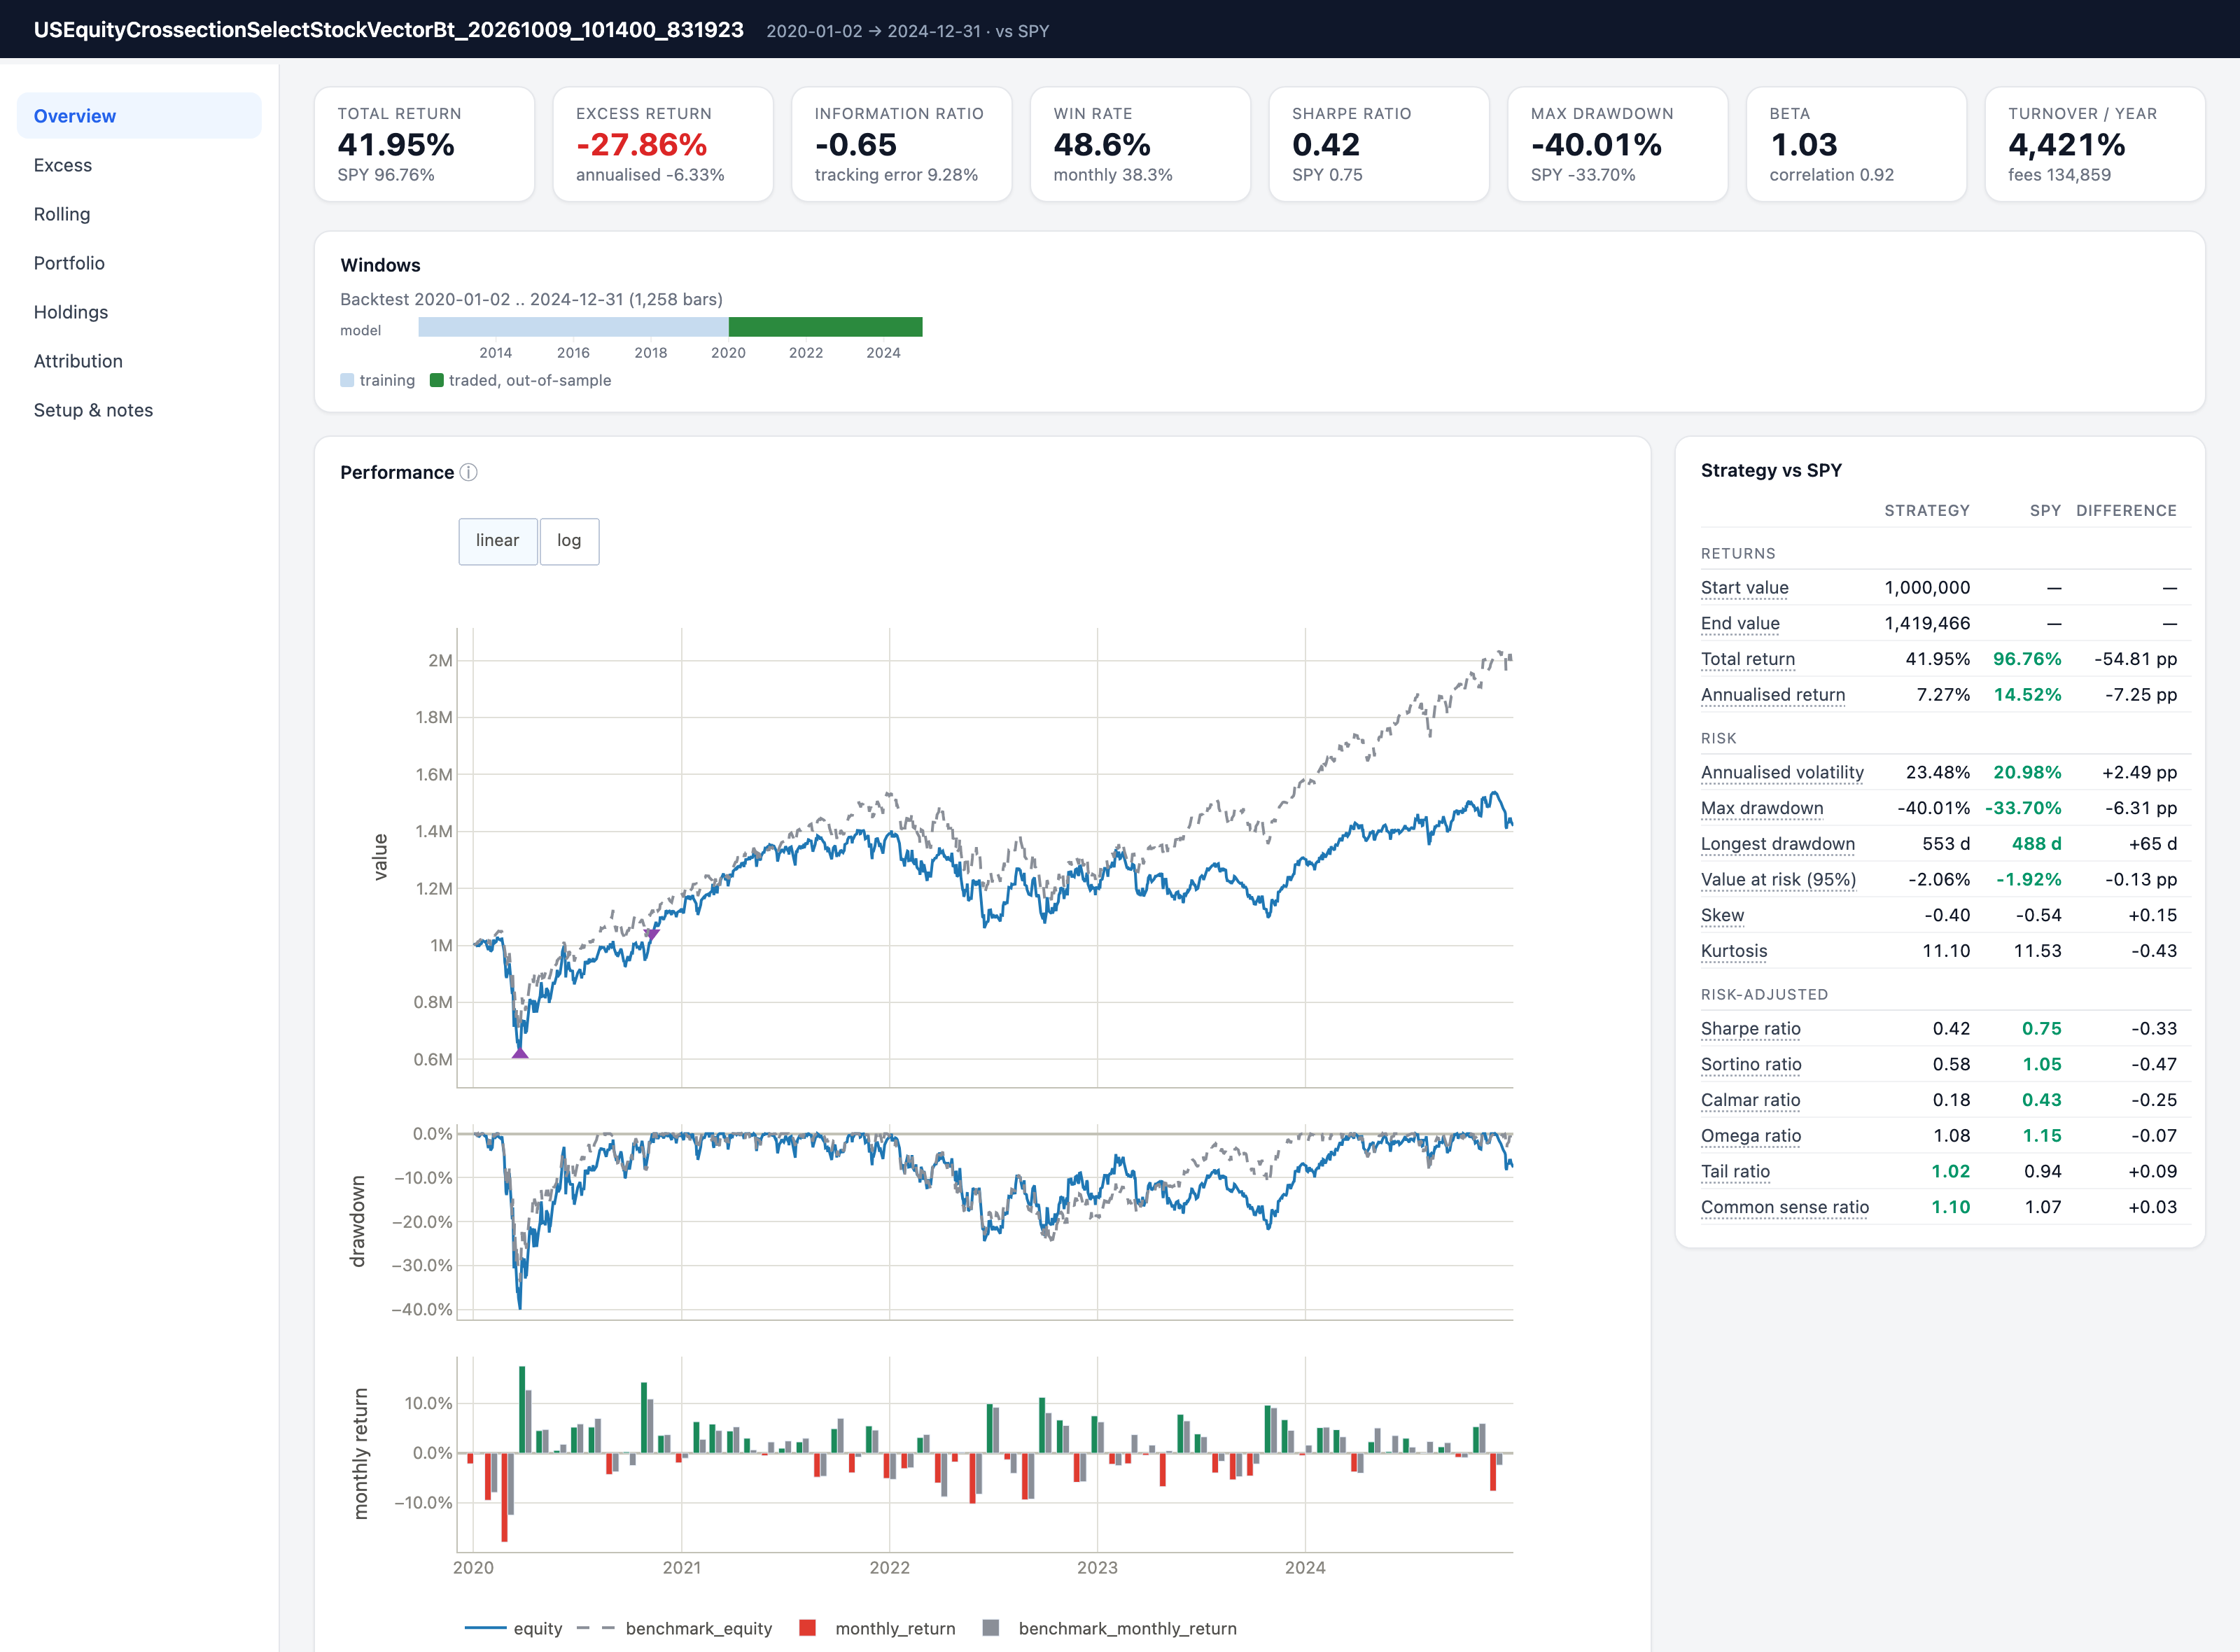Open the Overview section
This screenshot has width=2240, height=1652.
pyautogui.click(x=139, y=116)
